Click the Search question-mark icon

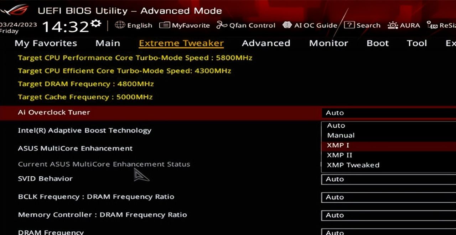pyautogui.click(x=349, y=25)
